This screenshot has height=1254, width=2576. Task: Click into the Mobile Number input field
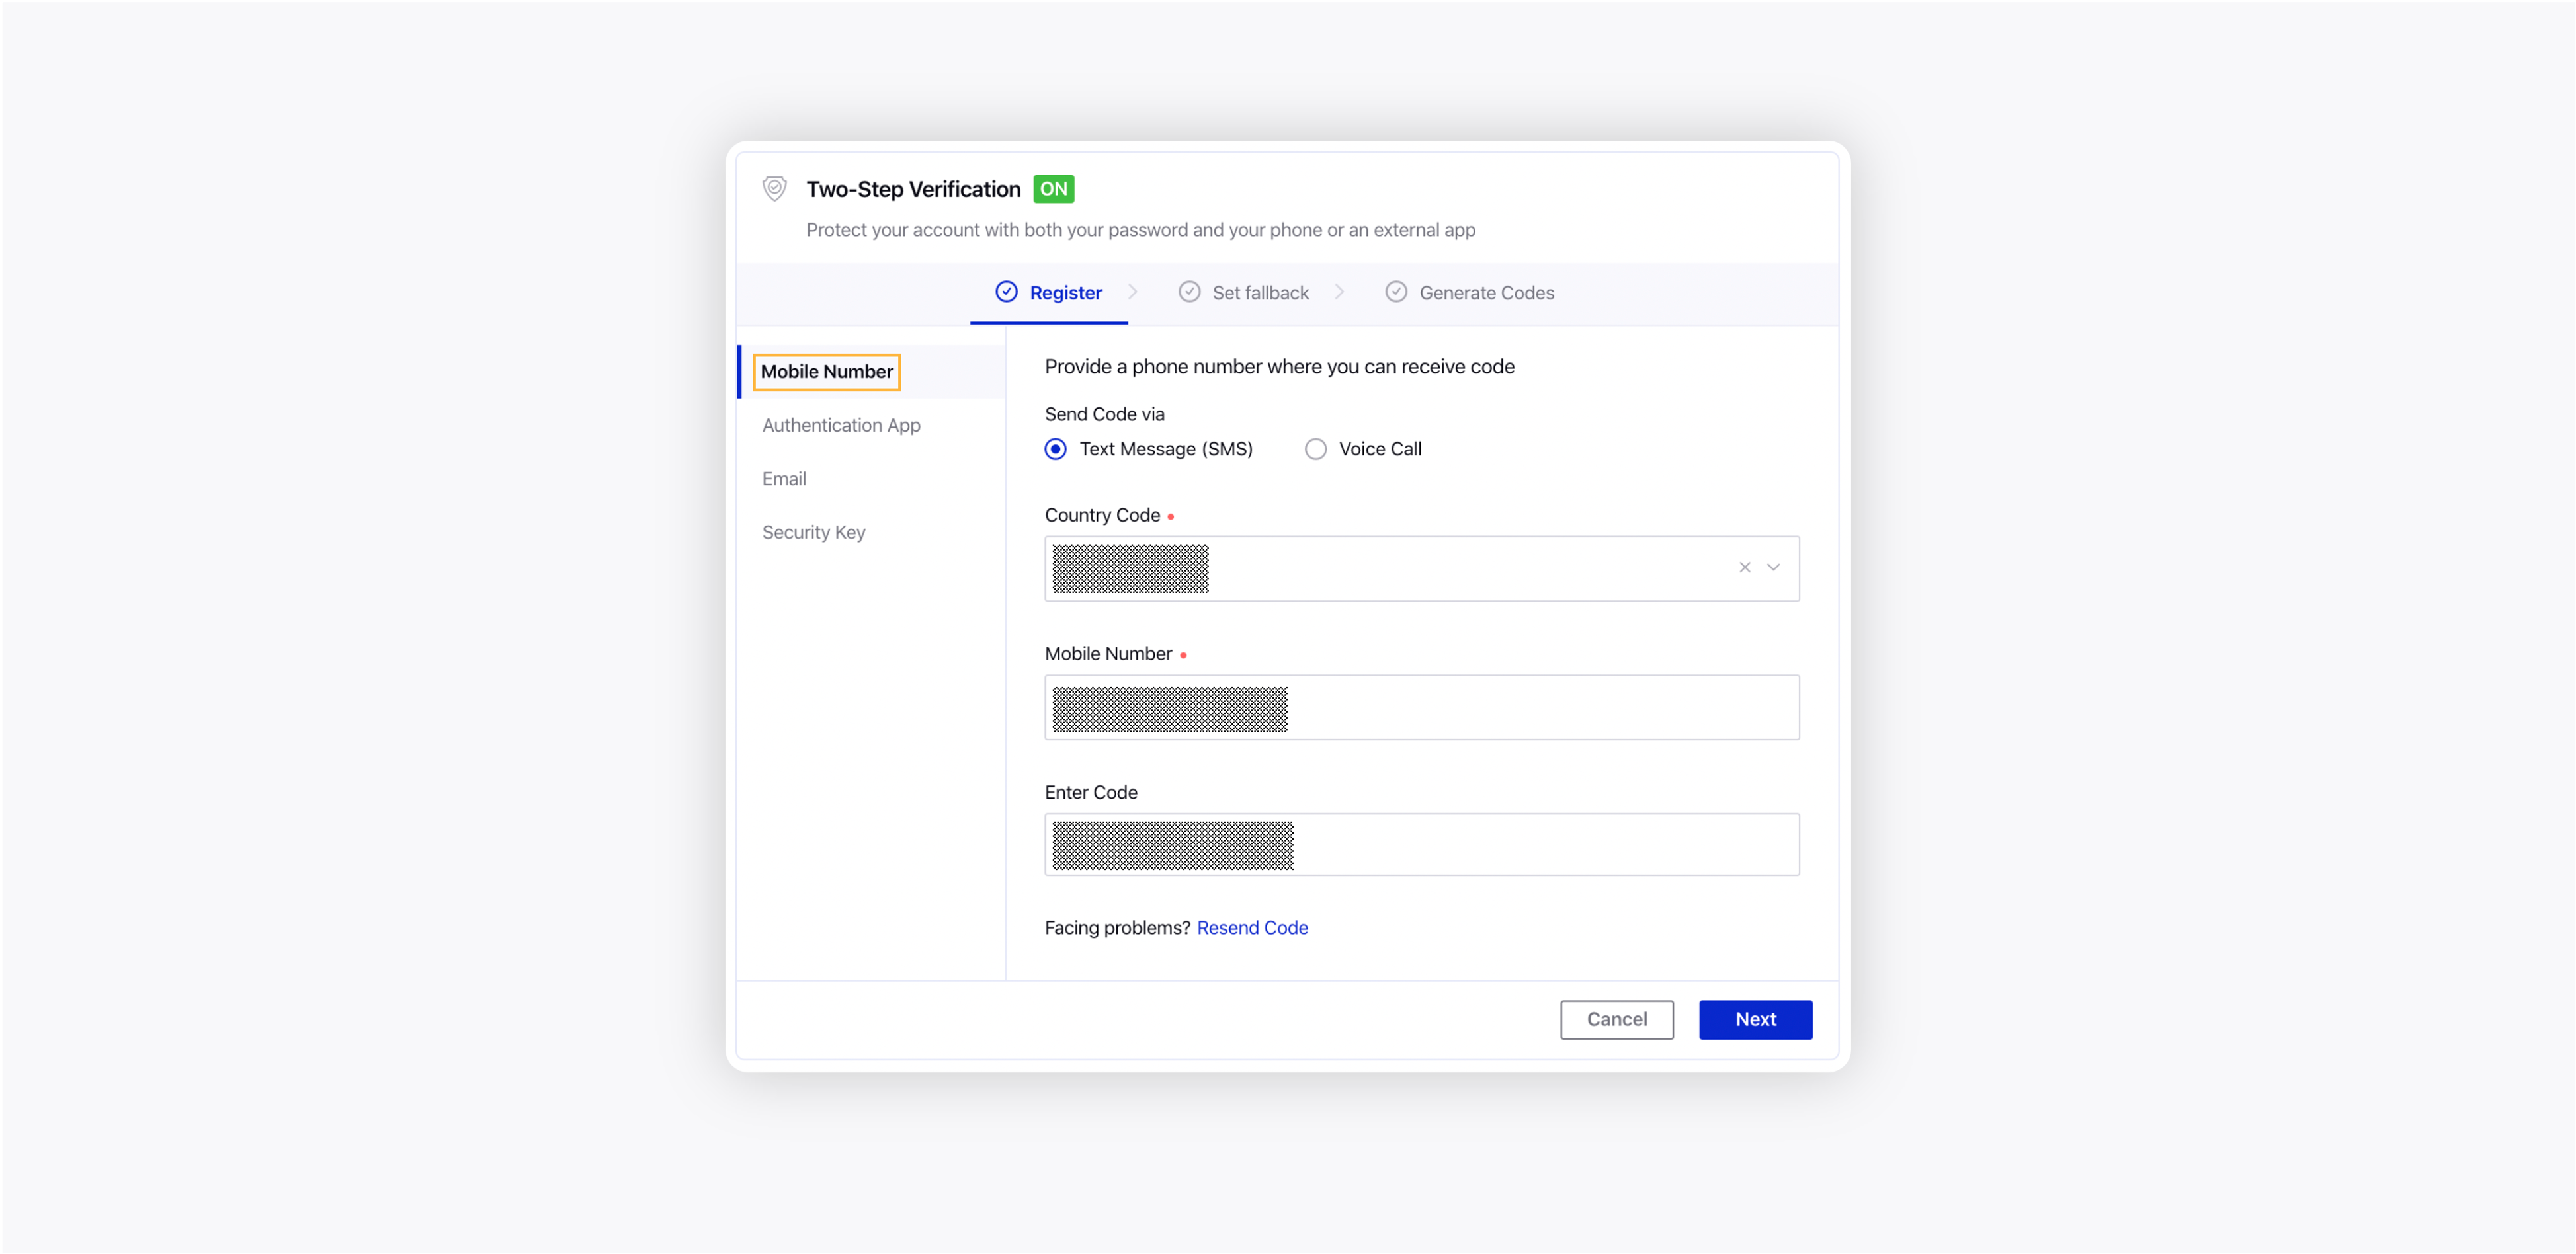point(1421,707)
